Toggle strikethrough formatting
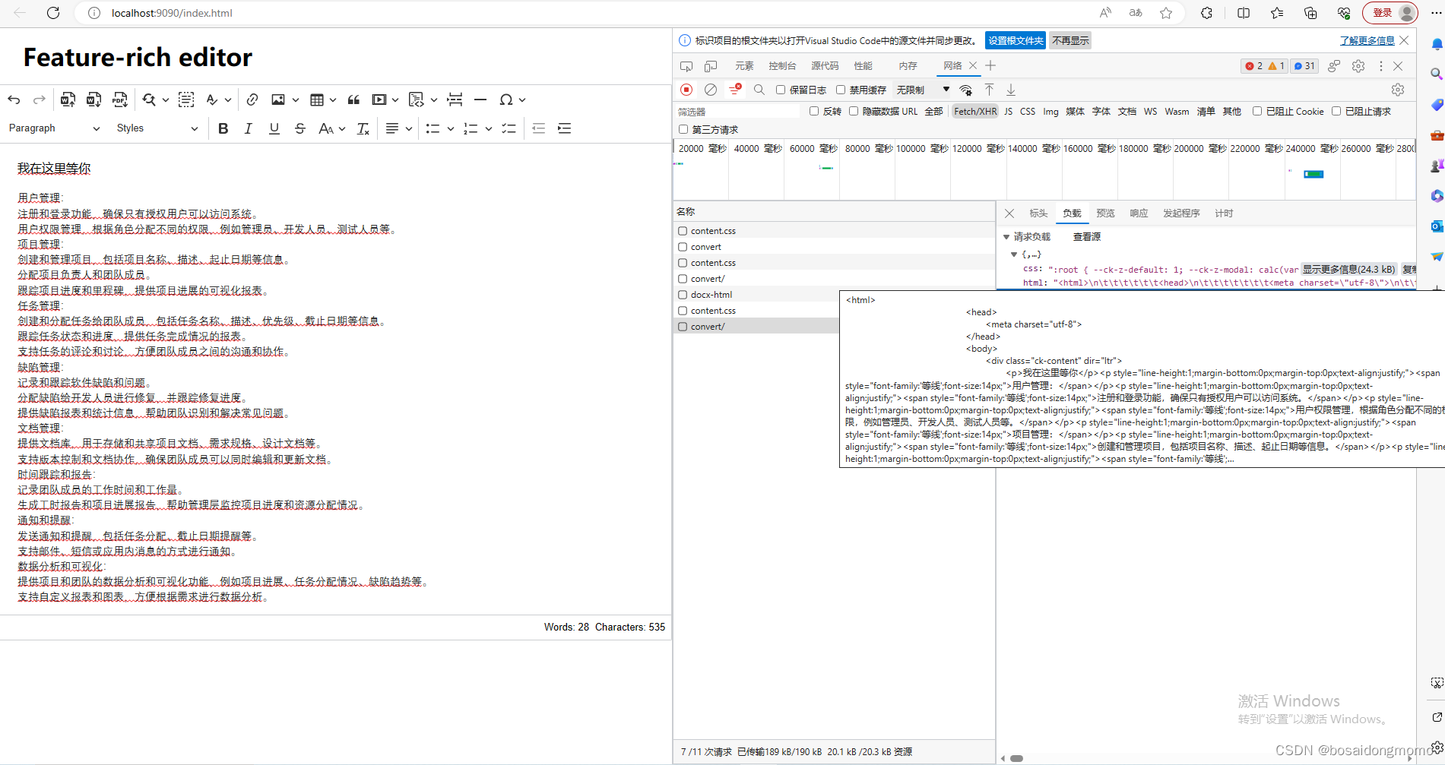Viewport: 1445px width, 765px height. click(300, 128)
